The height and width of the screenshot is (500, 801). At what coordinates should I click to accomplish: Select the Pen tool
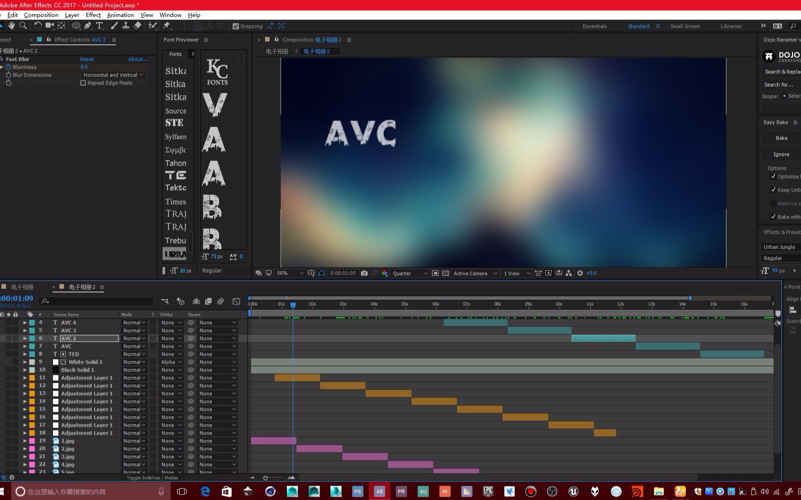click(x=88, y=26)
